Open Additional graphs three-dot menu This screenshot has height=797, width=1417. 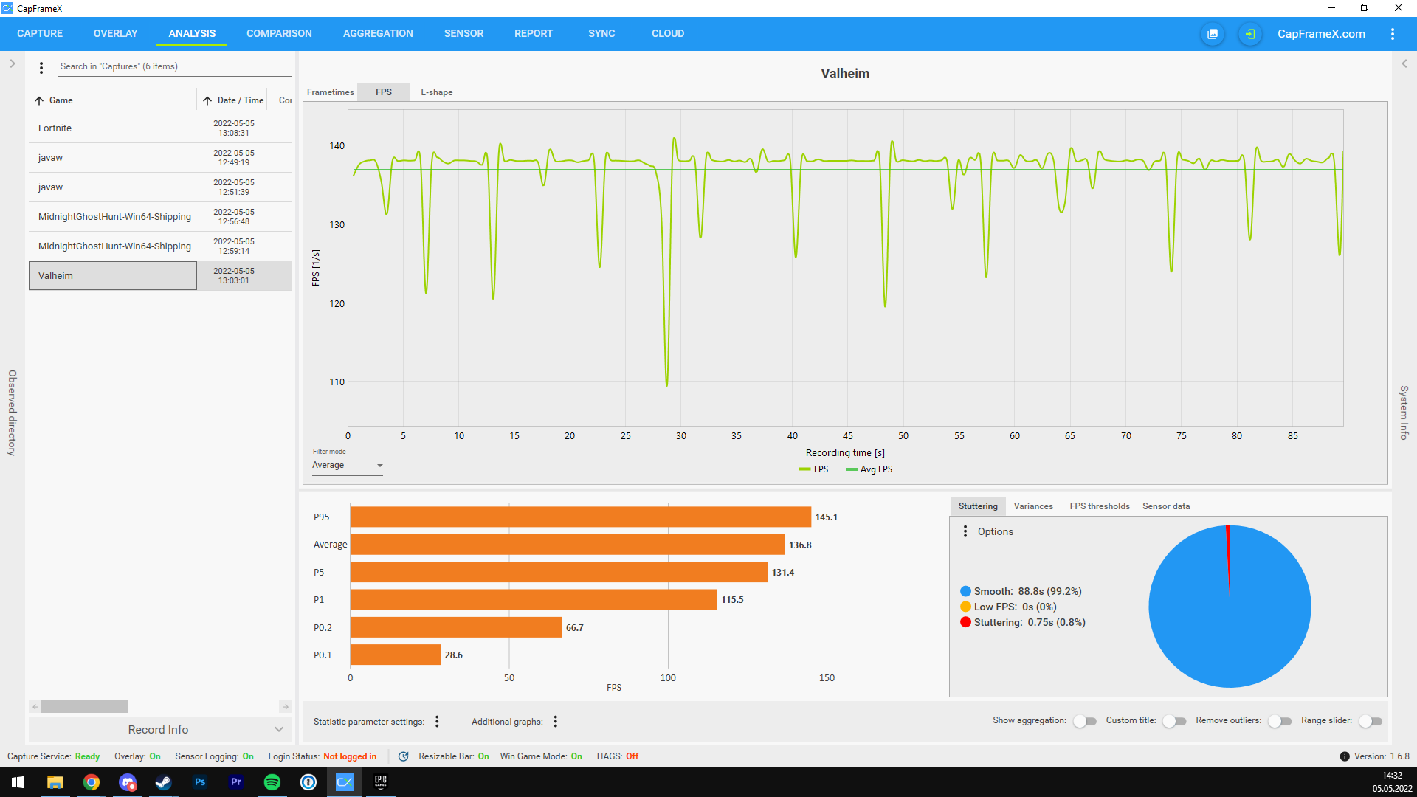(556, 722)
